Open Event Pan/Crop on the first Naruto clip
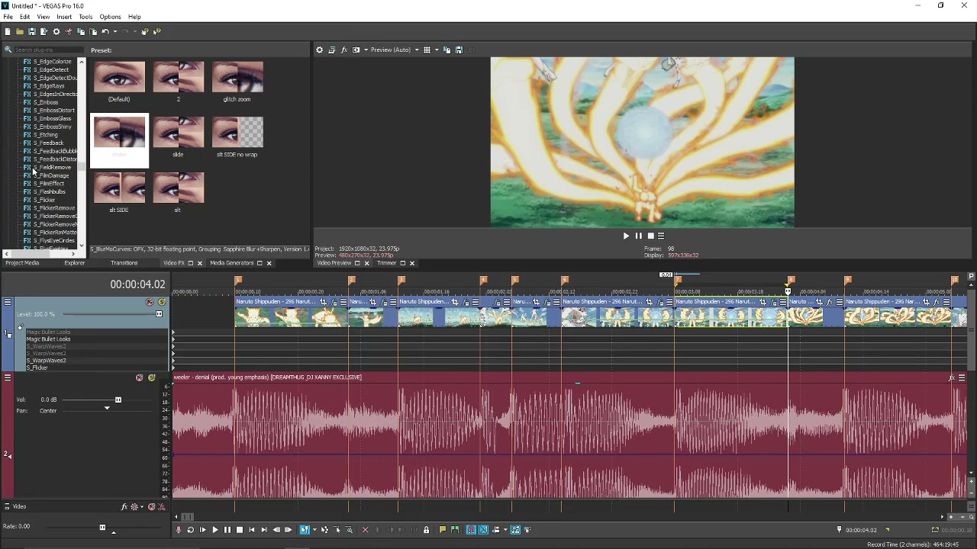This screenshot has height=549, width=977. coord(323,302)
